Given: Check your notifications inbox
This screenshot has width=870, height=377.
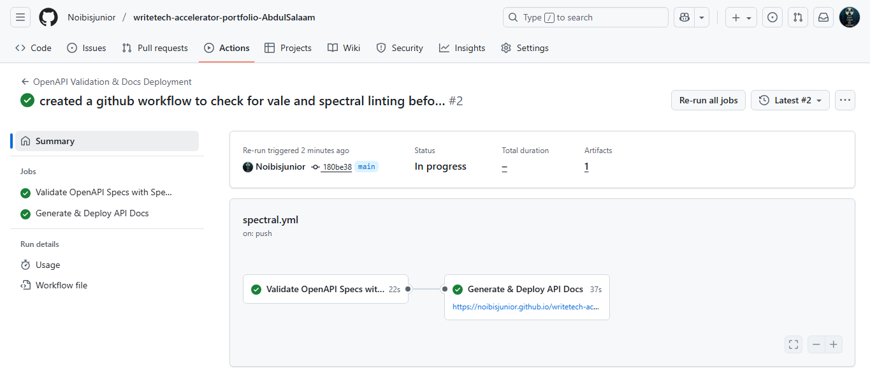Looking at the screenshot, I should pyautogui.click(x=823, y=17).
